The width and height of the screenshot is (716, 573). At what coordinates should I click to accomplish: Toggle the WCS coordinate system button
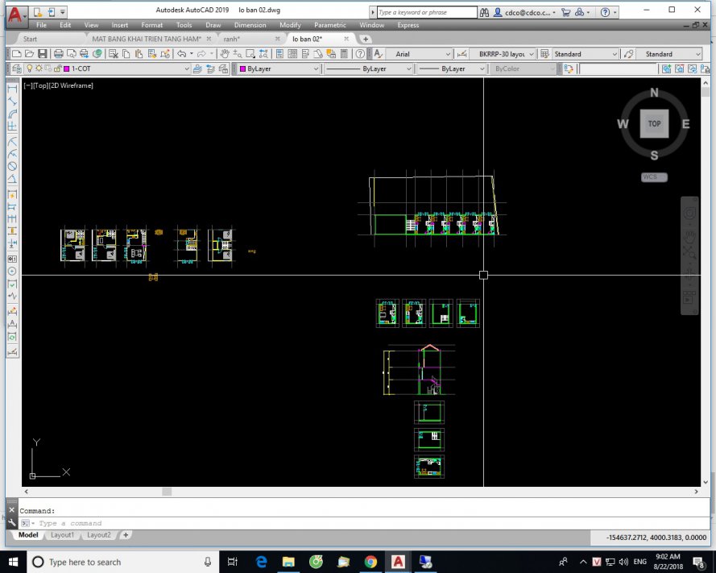click(654, 176)
